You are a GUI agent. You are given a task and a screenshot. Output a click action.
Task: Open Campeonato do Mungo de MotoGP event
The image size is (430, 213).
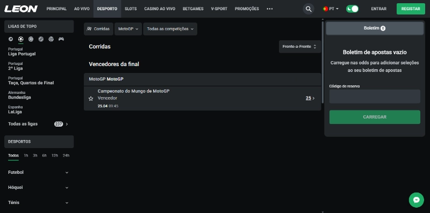[133, 91]
